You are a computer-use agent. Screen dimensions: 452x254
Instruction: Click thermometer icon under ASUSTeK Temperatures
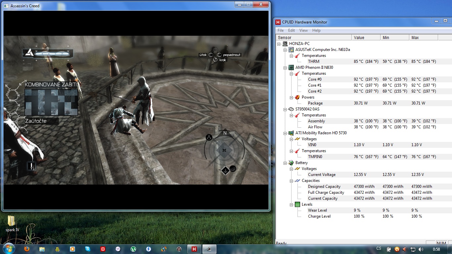tap(297, 56)
